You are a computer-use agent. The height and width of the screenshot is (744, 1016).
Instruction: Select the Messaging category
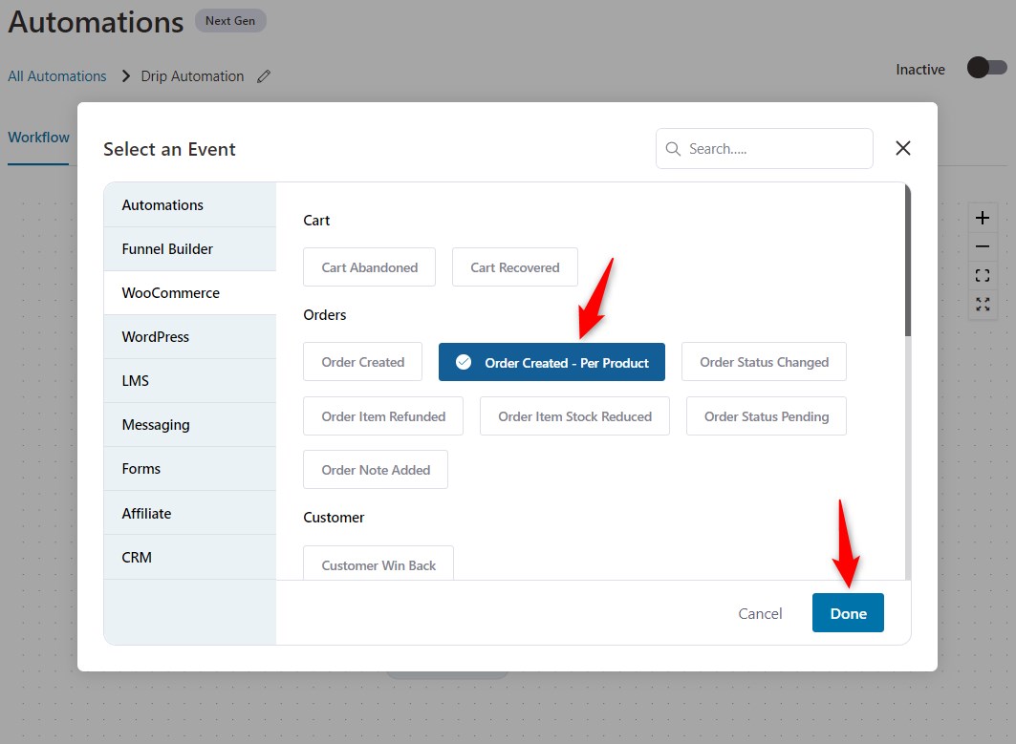click(x=190, y=425)
